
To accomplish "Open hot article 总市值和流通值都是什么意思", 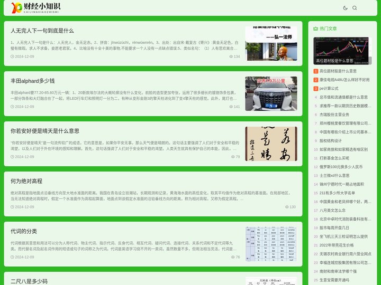I will [343, 97].
